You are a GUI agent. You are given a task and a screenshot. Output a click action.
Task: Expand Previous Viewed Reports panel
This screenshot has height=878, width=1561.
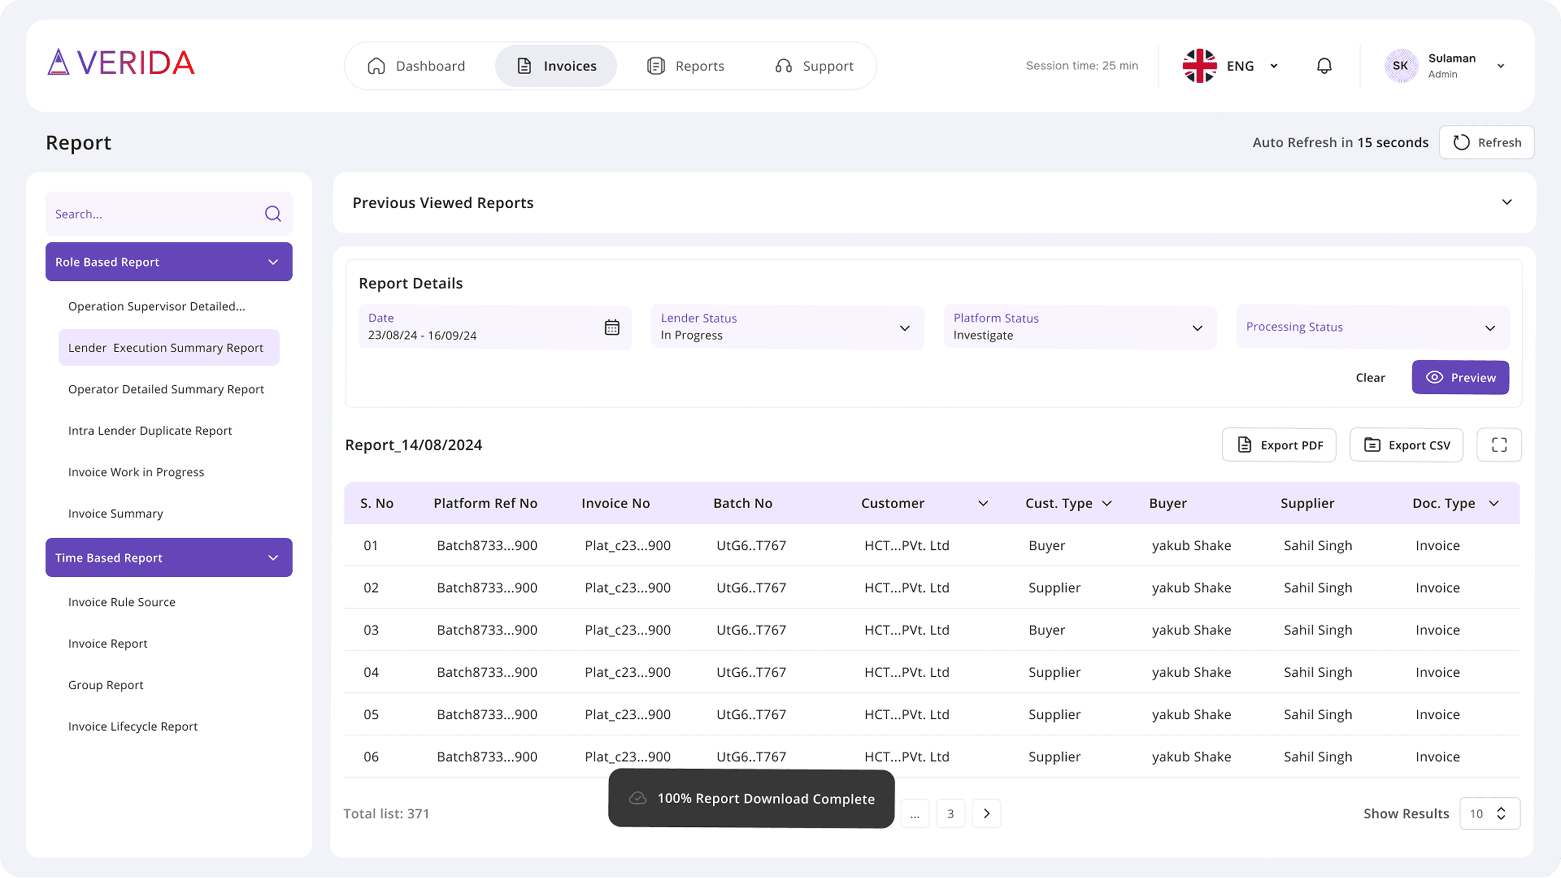pos(1507,202)
